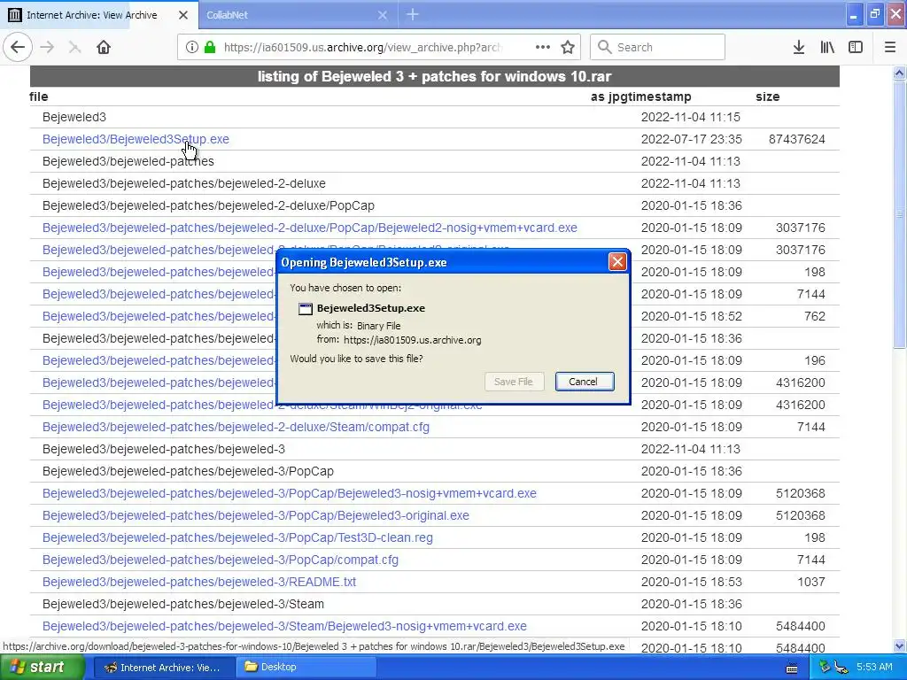Switch to the CollabNet tab
The width and height of the screenshot is (907, 680).
click(x=298, y=15)
